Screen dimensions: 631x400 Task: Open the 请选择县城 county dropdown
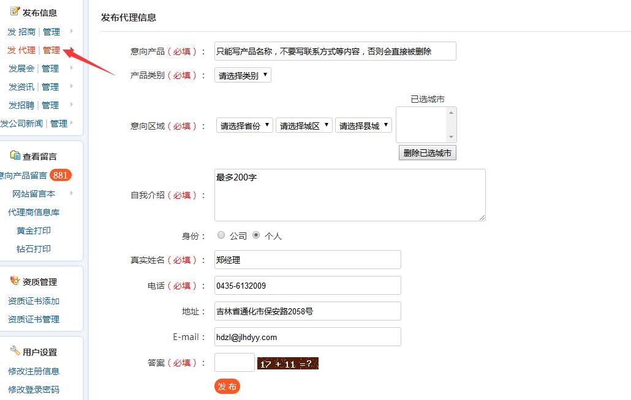click(x=363, y=125)
